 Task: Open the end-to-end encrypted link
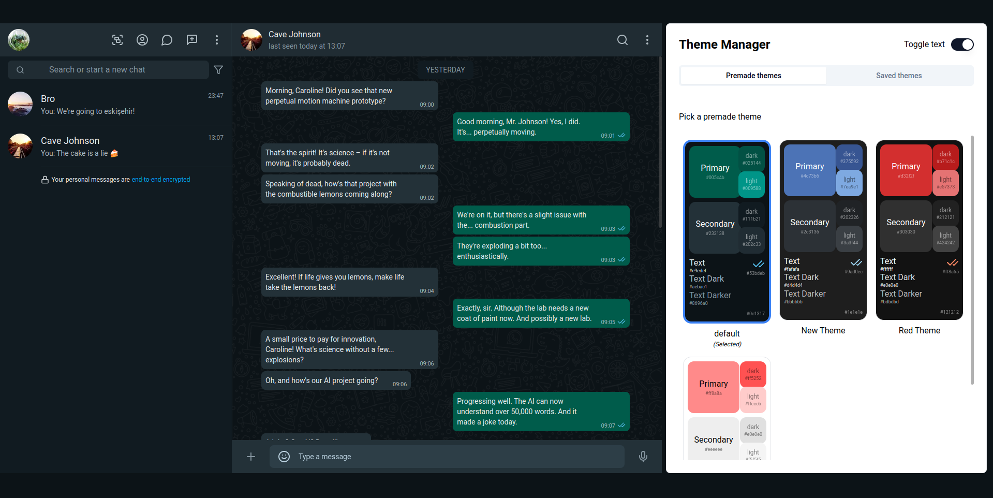coord(161,180)
